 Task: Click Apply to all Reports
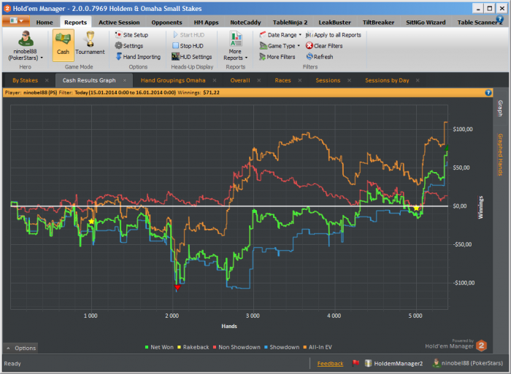[334, 35]
